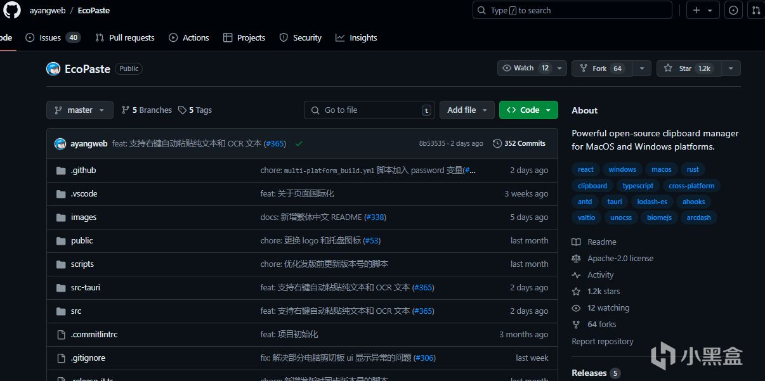The width and height of the screenshot is (765, 381).
Task: Click the EcoPaste repository title
Action: pyautogui.click(x=88, y=68)
